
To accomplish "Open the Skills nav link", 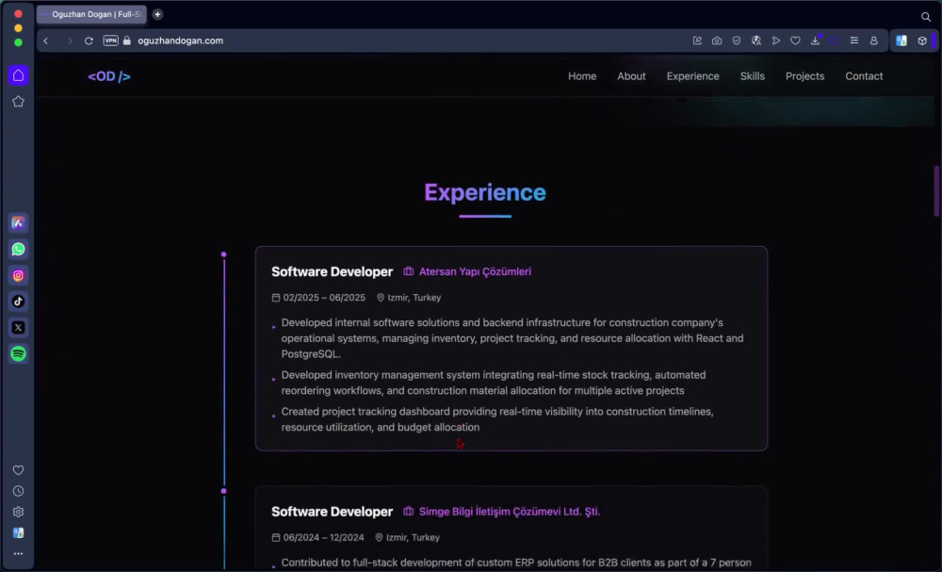I will [752, 76].
